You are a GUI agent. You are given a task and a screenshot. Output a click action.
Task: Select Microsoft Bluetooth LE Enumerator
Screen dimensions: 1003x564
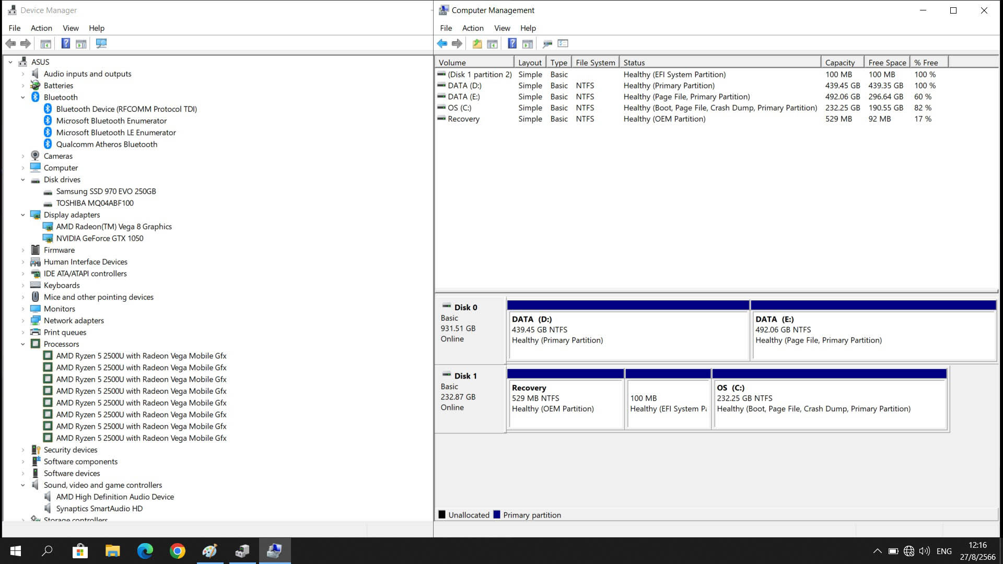(116, 133)
